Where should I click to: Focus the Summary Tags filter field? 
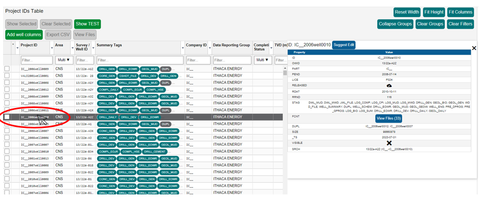140,60
